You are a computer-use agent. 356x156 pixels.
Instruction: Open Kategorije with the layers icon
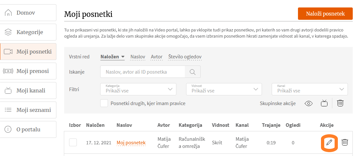[x=8, y=32]
